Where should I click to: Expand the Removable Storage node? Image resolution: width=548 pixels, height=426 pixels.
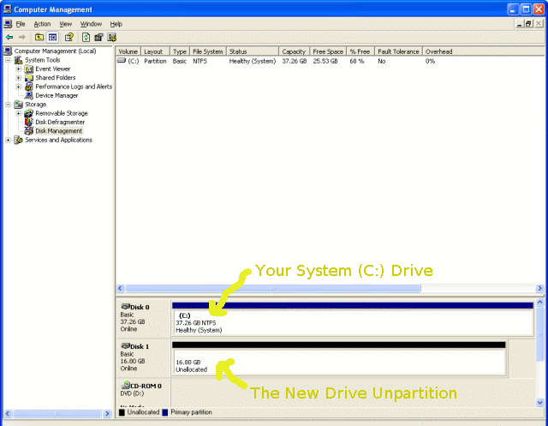19,113
